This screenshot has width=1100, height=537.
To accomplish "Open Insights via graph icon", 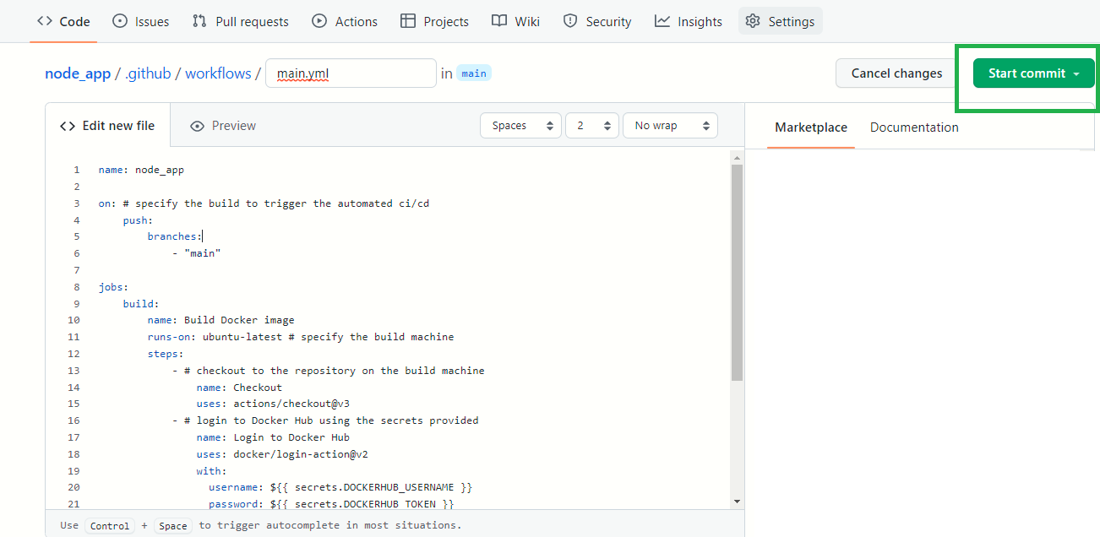I will click(662, 21).
